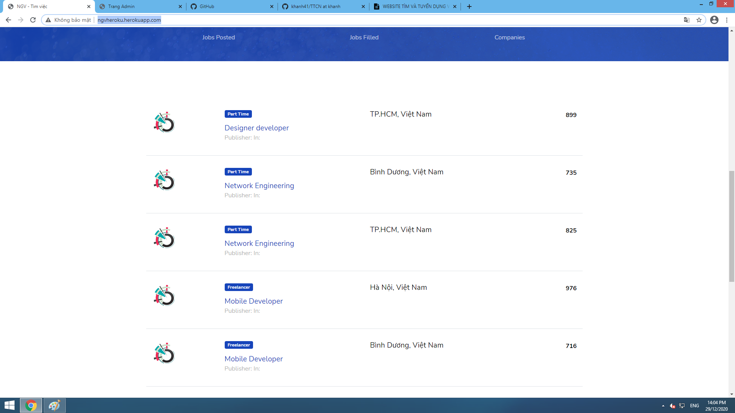The height and width of the screenshot is (413, 735).
Task: Click Part Time badge on Bình Dương job
Action: click(x=238, y=172)
